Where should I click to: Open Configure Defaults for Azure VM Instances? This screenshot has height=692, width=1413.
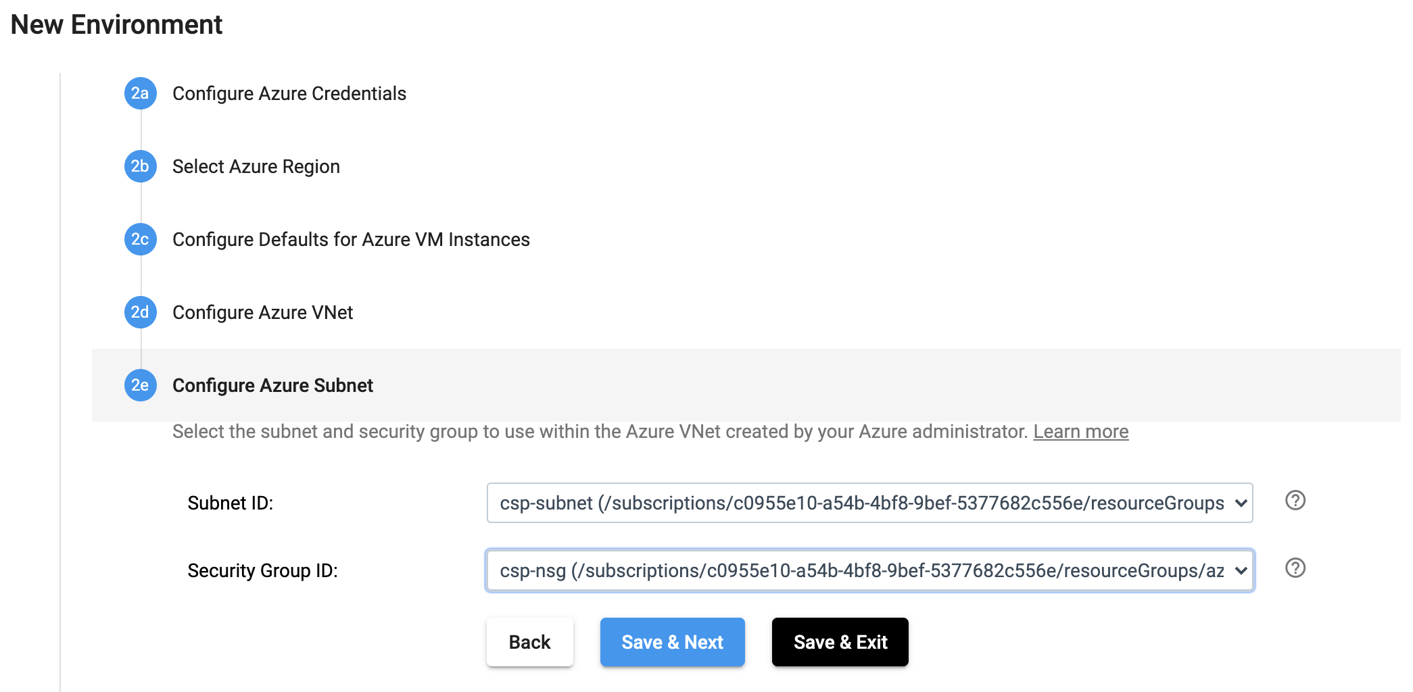point(351,239)
